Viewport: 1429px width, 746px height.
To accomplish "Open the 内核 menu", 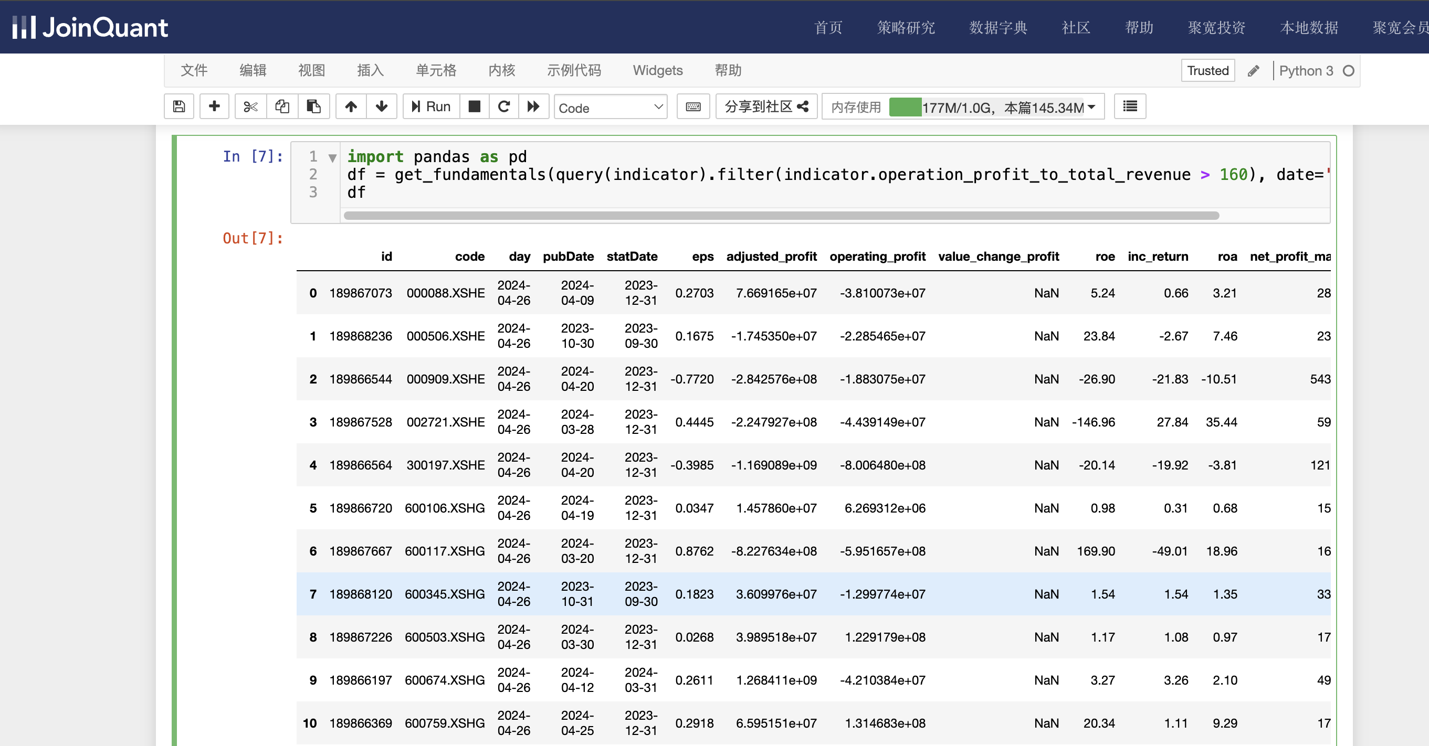I will (x=501, y=70).
